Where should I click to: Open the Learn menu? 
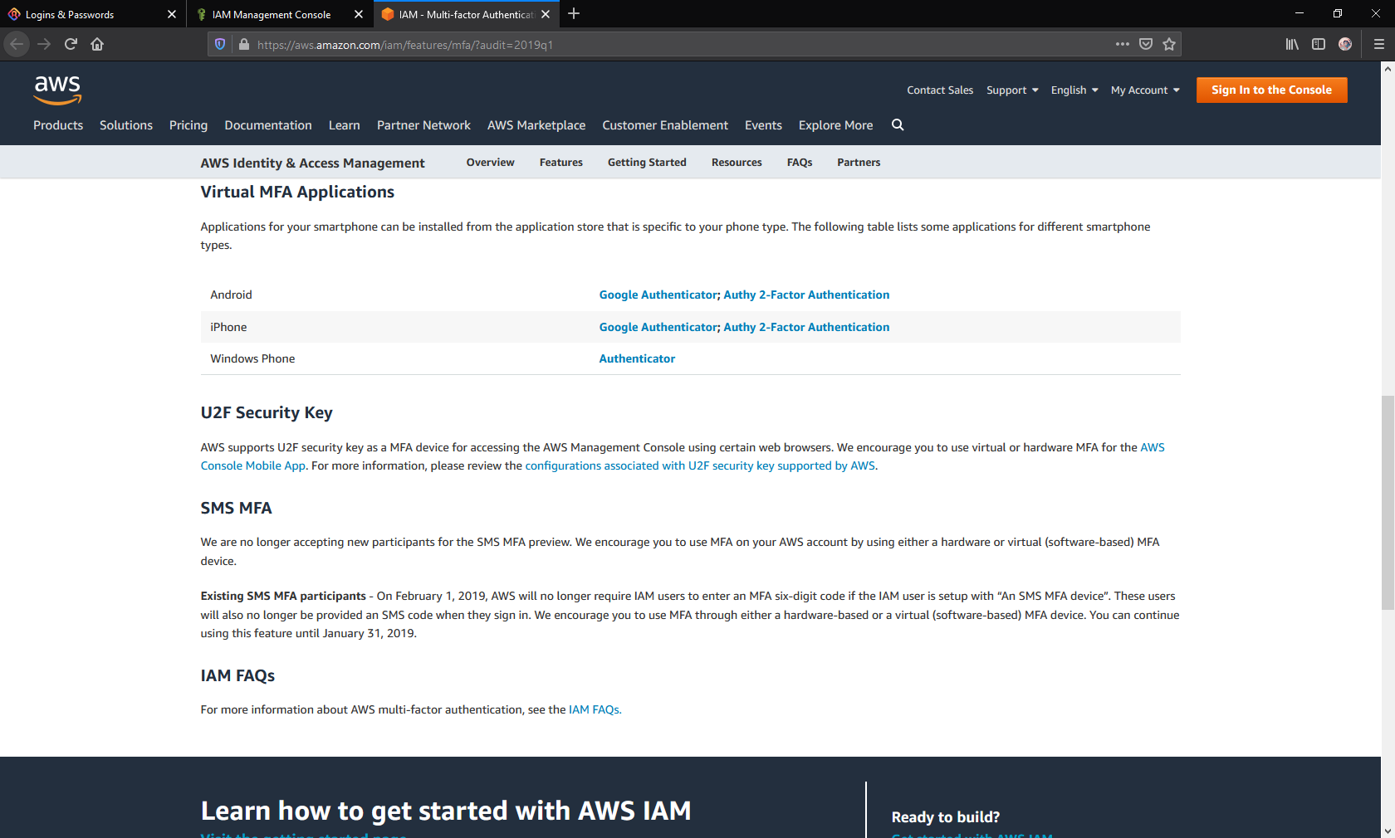(345, 125)
